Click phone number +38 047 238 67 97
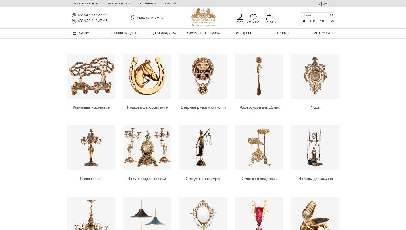406x230 pixels. click(x=93, y=15)
